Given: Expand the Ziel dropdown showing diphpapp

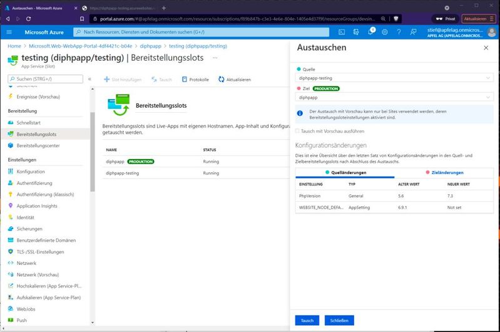Looking at the screenshot, I should coord(394,97).
